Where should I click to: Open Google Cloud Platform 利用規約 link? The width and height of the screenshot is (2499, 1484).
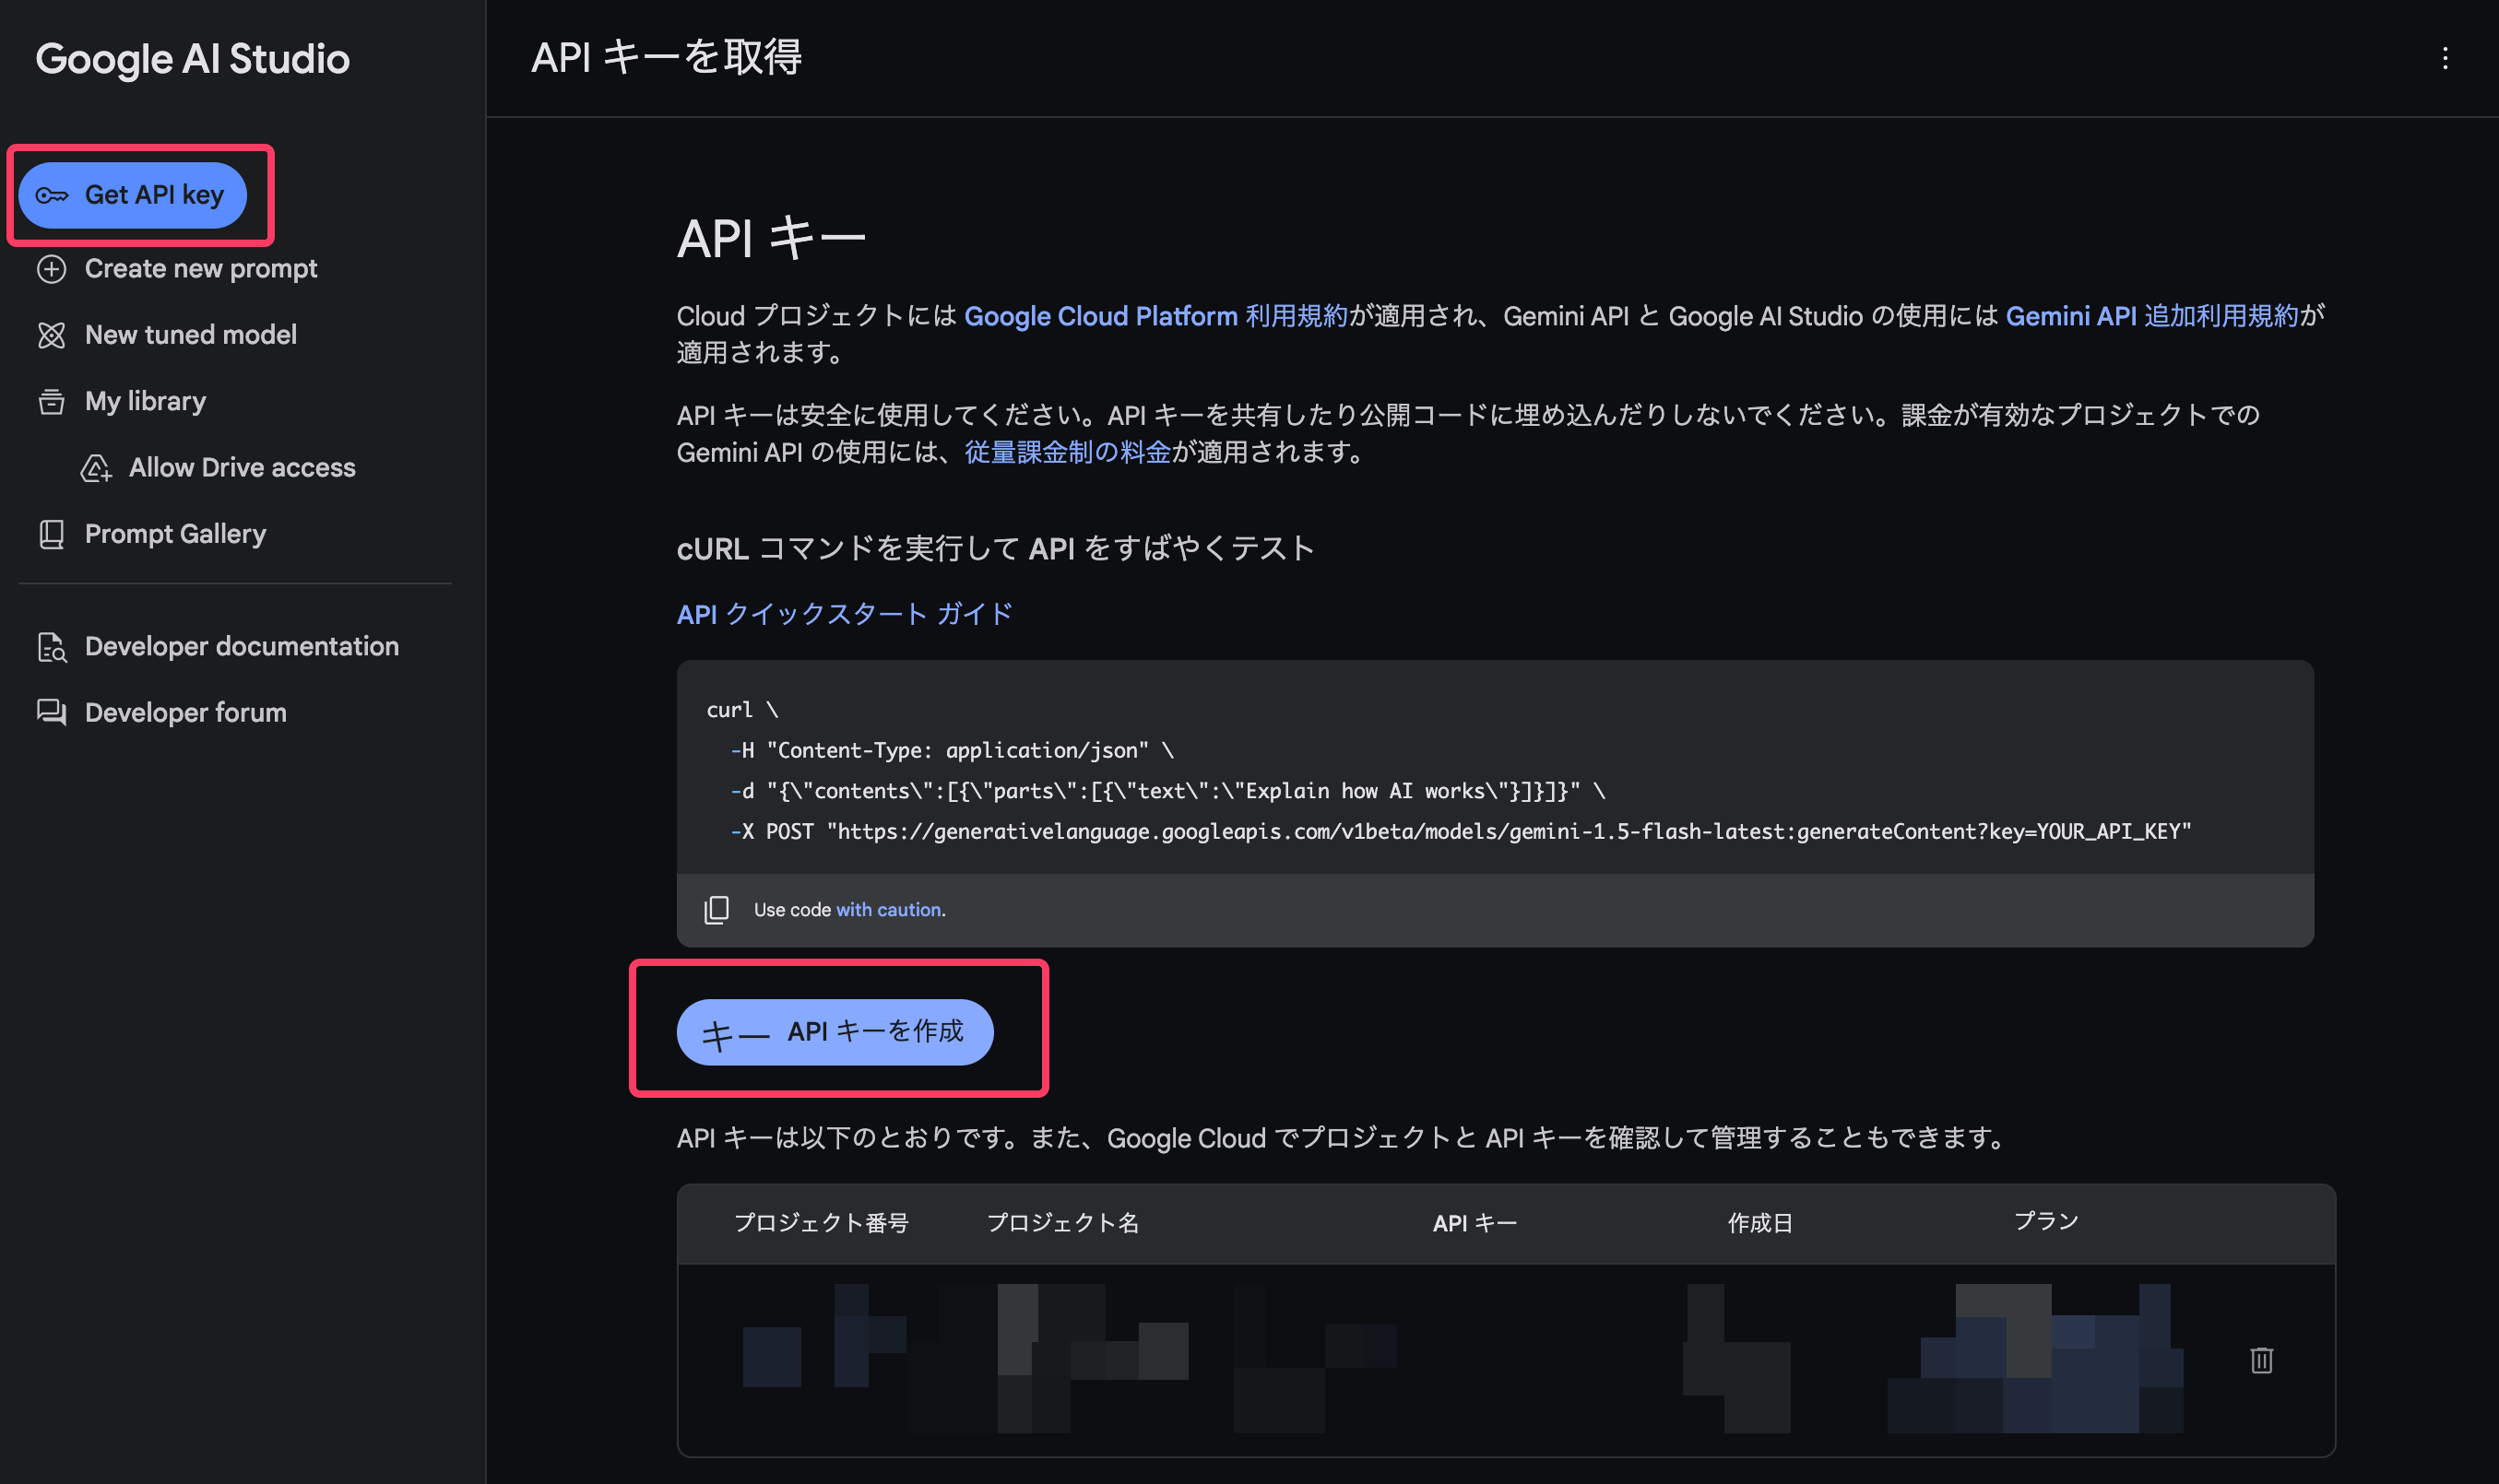1155,316
